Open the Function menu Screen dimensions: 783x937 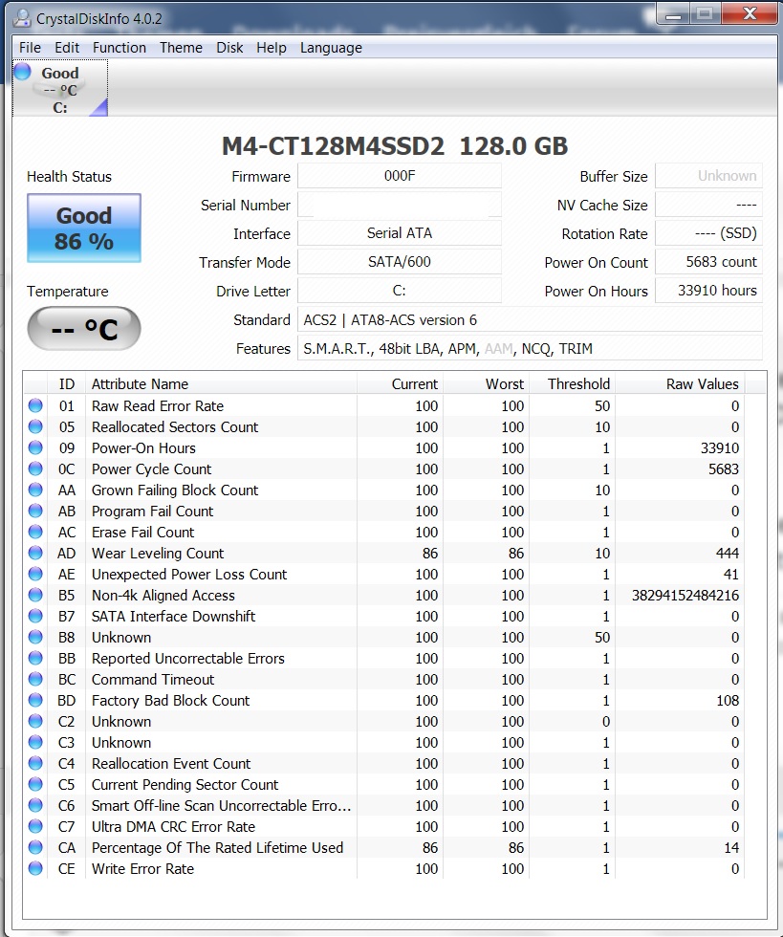coord(119,48)
